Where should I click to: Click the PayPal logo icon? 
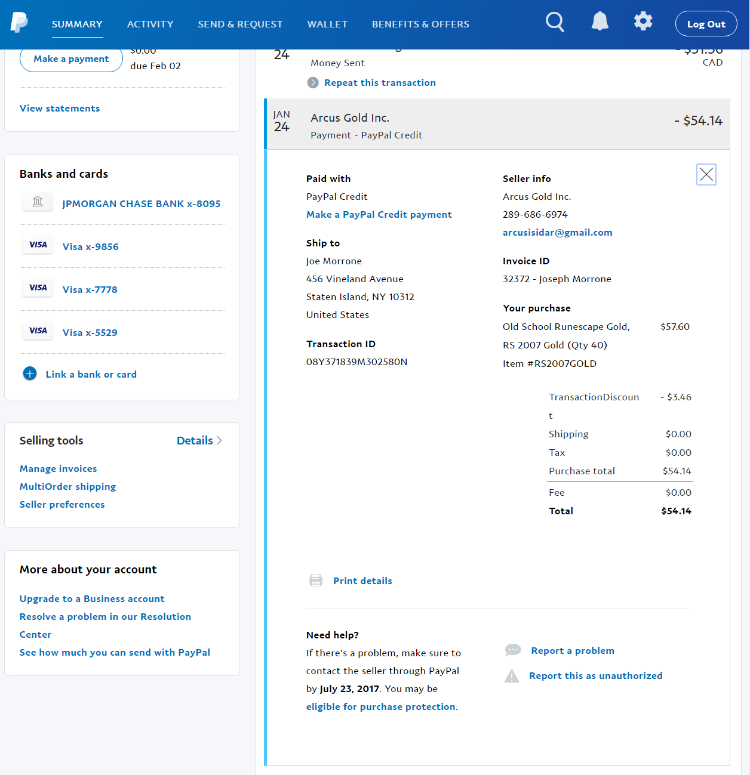[x=19, y=23]
